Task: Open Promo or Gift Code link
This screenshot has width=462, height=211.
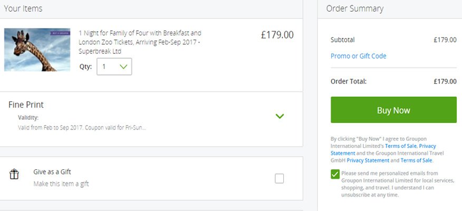Action: 358,56
